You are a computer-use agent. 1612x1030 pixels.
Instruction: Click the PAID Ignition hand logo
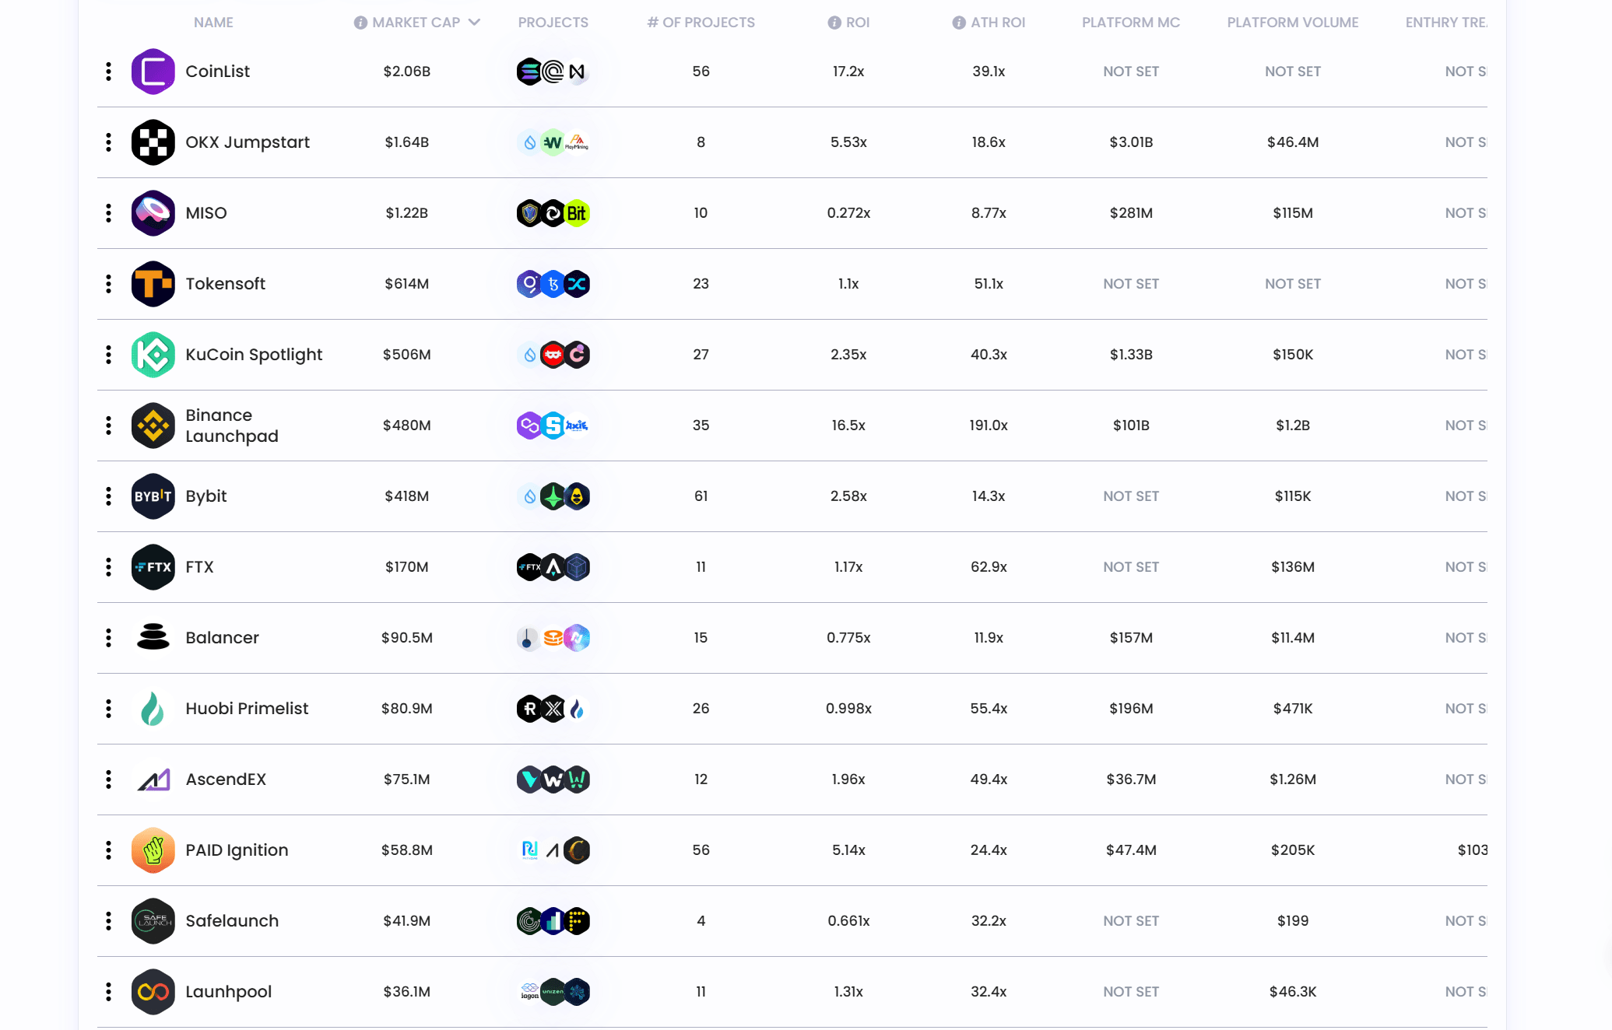(153, 850)
